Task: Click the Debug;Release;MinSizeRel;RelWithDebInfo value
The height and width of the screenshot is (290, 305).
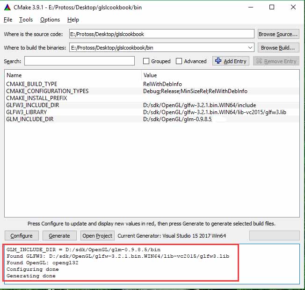Action: pos(195,91)
